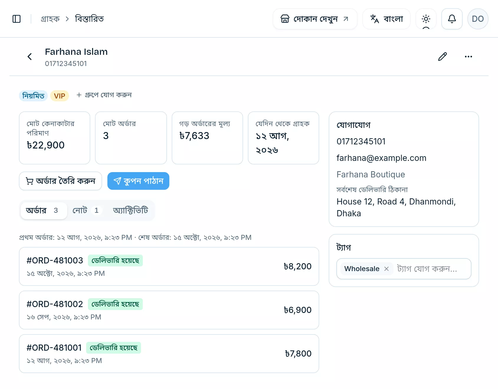The image size is (498, 389).
Task: Switch theme with the sun icon
Action: 426,19
